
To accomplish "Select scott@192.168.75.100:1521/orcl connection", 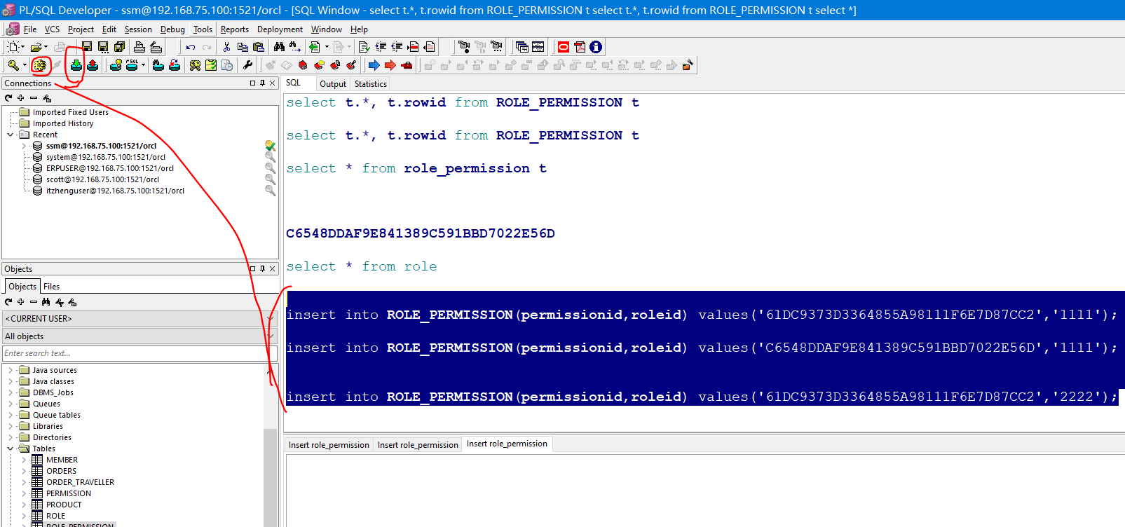I will pyautogui.click(x=102, y=179).
